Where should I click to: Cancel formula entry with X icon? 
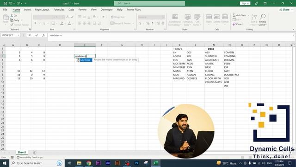[30, 35]
